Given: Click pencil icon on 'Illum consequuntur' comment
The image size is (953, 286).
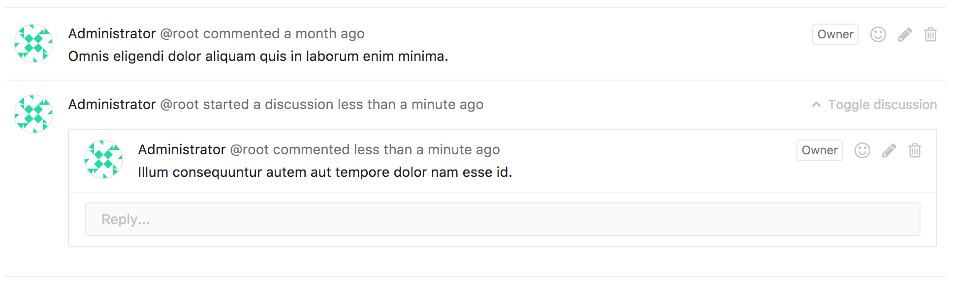Looking at the screenshot, I should tap(889, 150).
